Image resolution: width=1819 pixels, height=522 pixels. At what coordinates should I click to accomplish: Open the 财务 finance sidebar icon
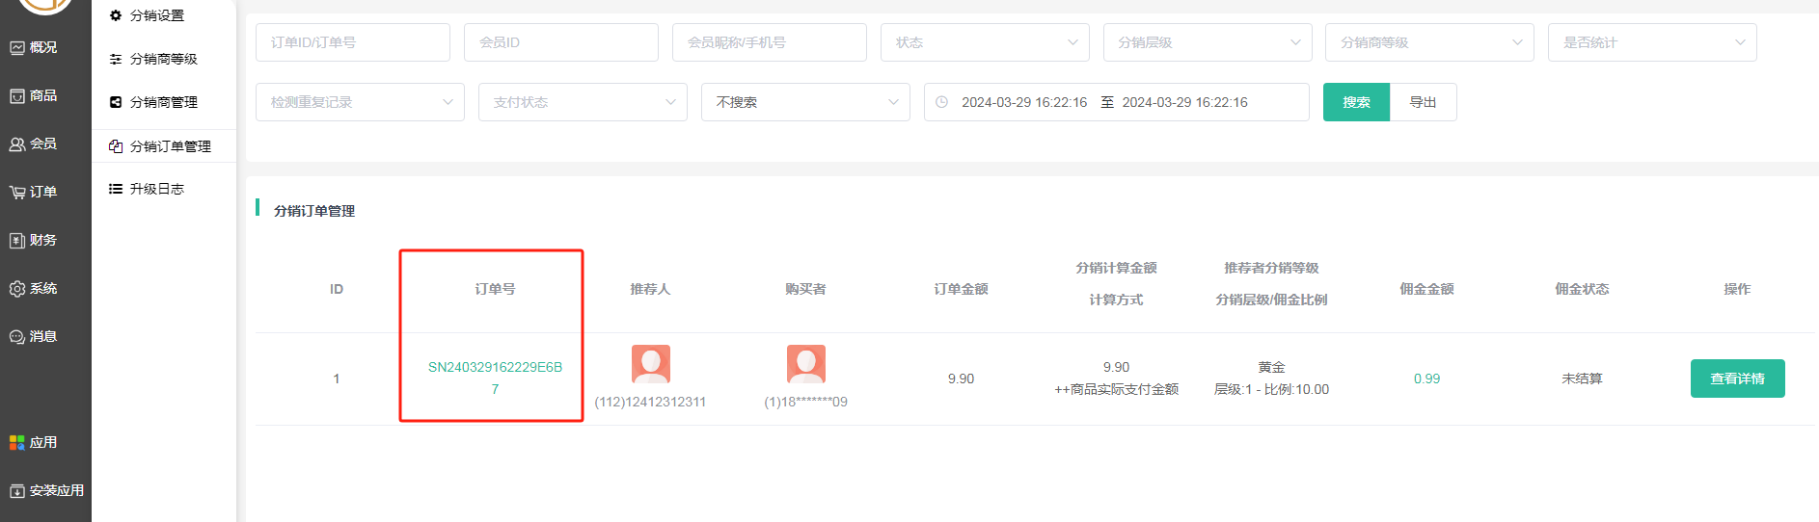coord(17,241)
